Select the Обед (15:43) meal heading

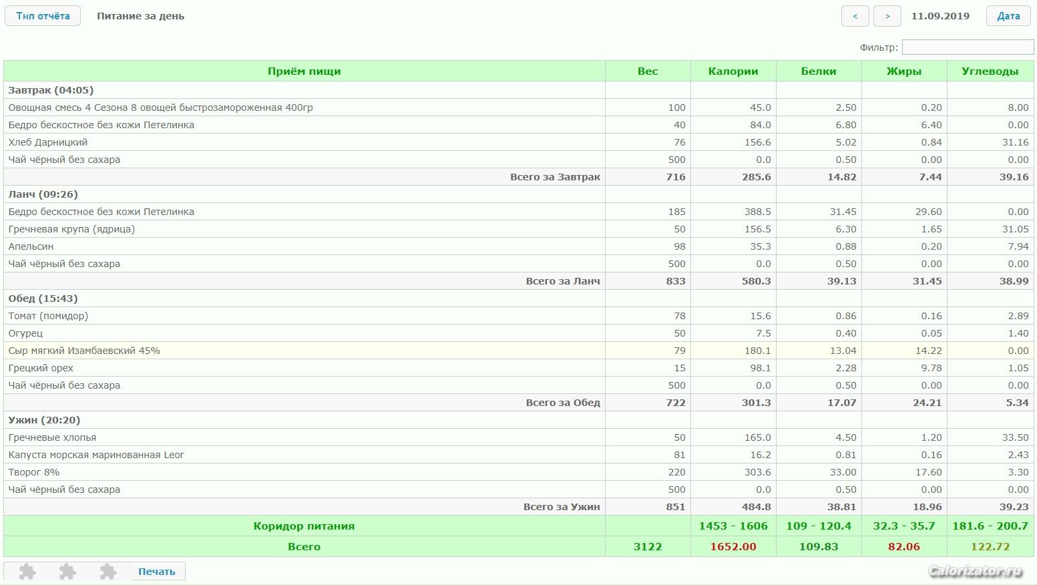pyautogui.click(x=43, y=299)
